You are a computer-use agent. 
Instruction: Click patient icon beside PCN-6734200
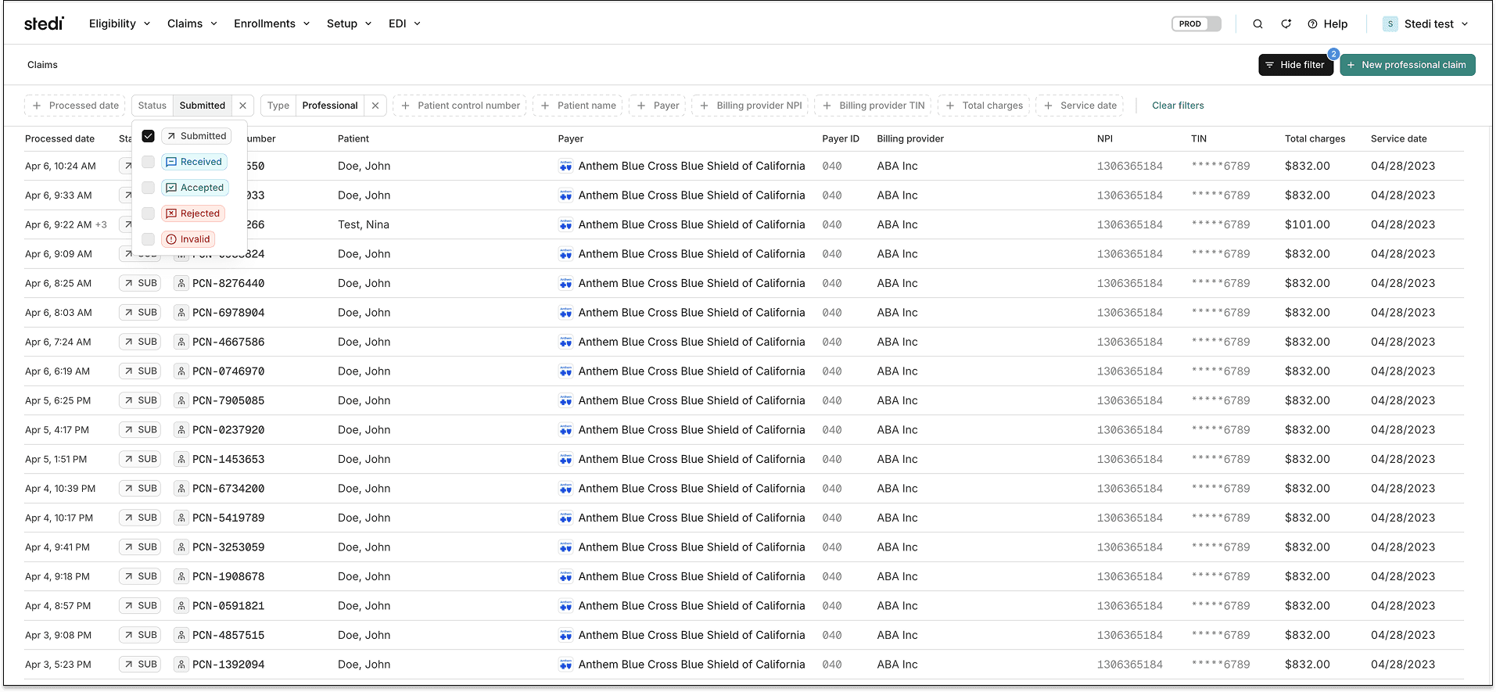[181, 489]
